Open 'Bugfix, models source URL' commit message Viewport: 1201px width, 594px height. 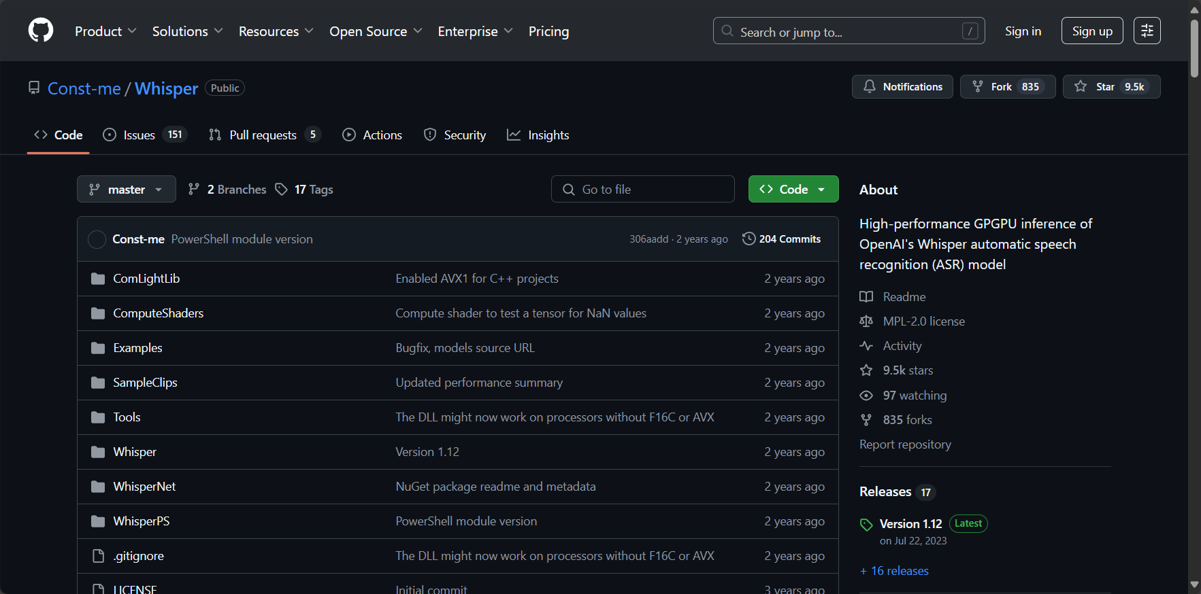(465, 348)
